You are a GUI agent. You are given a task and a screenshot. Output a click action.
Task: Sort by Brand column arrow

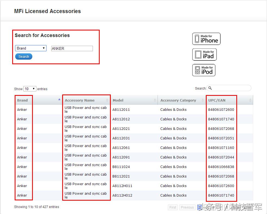coord(59,99)
